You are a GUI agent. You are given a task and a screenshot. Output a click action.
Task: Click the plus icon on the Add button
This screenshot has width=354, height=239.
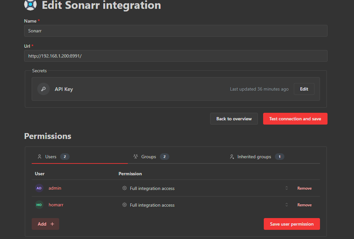(x=52, y=224)
